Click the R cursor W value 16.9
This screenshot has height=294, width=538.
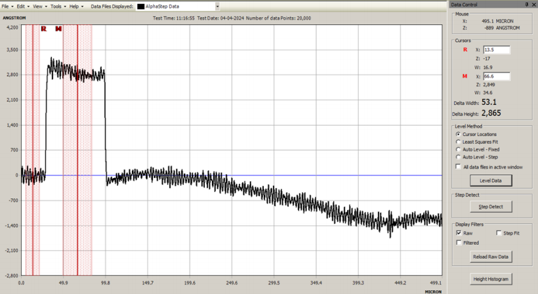click(487, 67)
